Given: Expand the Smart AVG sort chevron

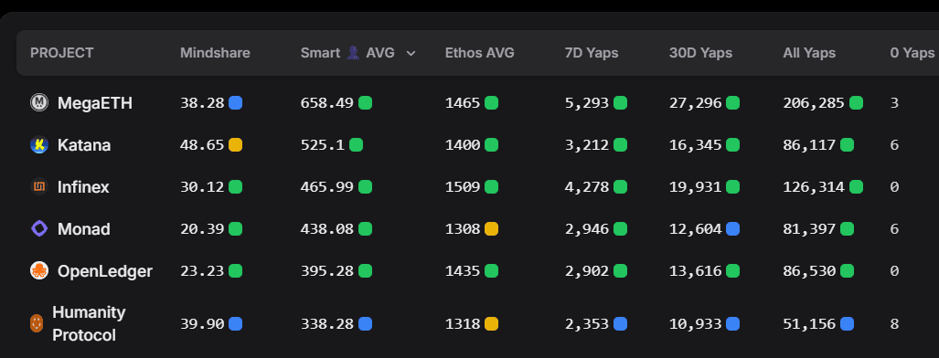Looking at the screenshot, I should pos(411,53).
